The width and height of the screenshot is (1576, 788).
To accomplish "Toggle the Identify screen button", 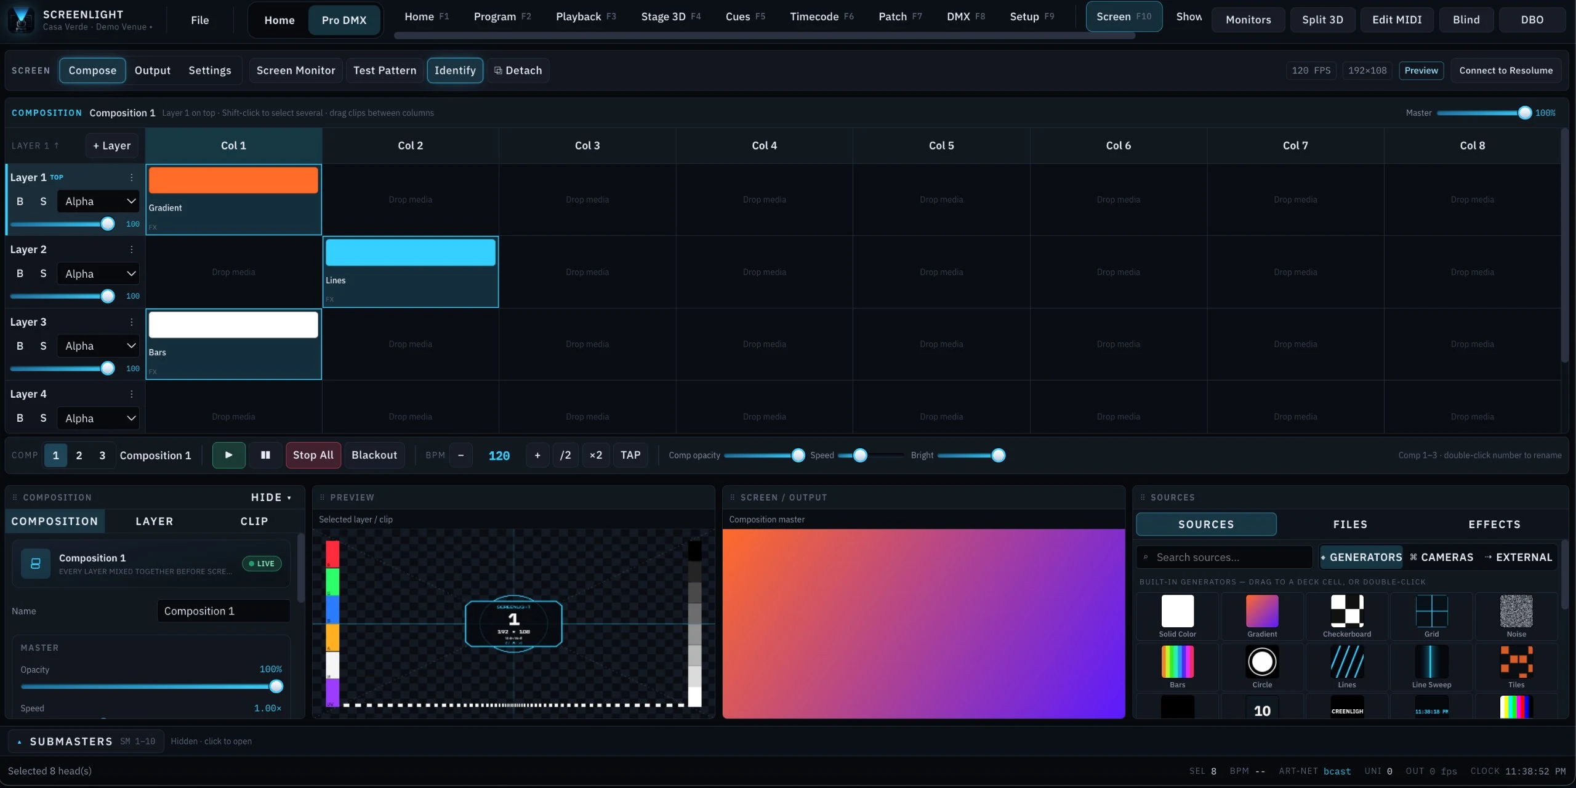I will (x=455, y=70).
